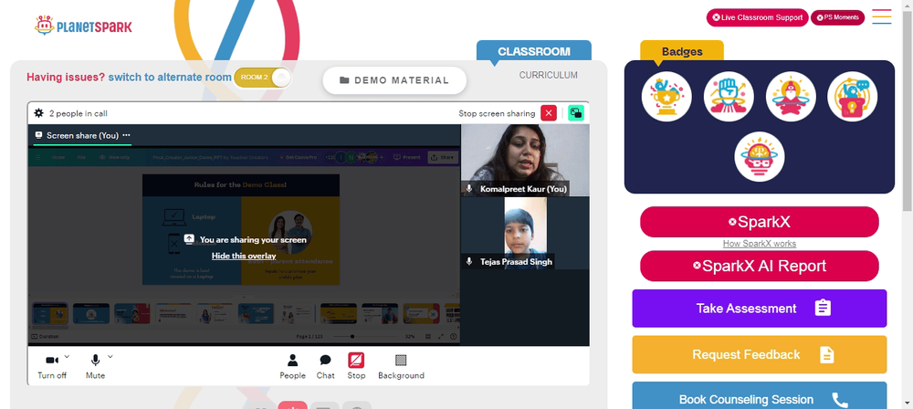Image resolution: width=913 pixels, height=409 pixels.
Task: Expand microphone options chevron
Action: click(x=110, y=356)
